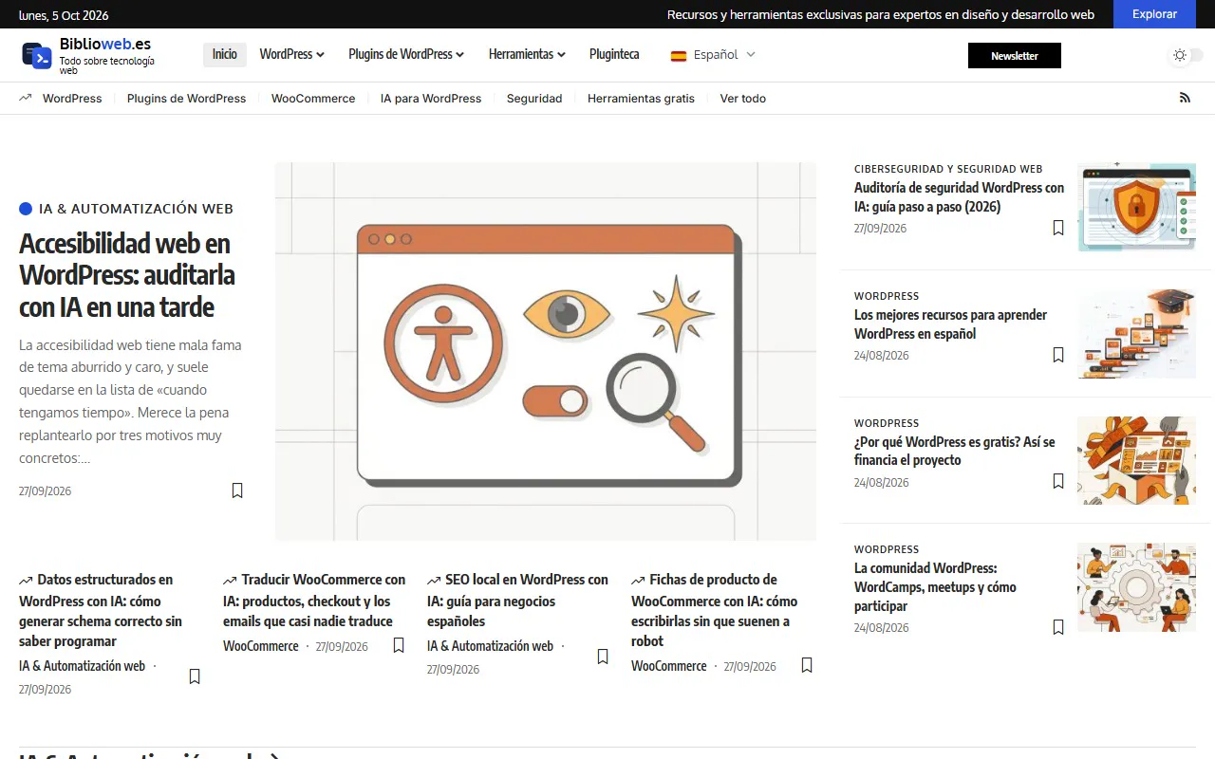Click the WooCommerce tag under Fichas de producto
1215x759 pixels.
[x=669, y=666]
